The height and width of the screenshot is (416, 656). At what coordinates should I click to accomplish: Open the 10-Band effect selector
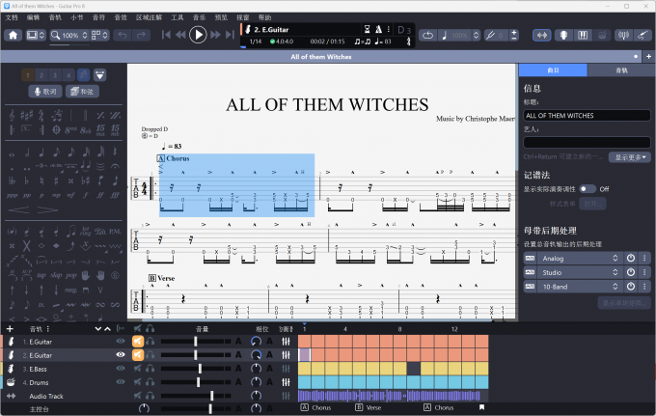point(577,288)
